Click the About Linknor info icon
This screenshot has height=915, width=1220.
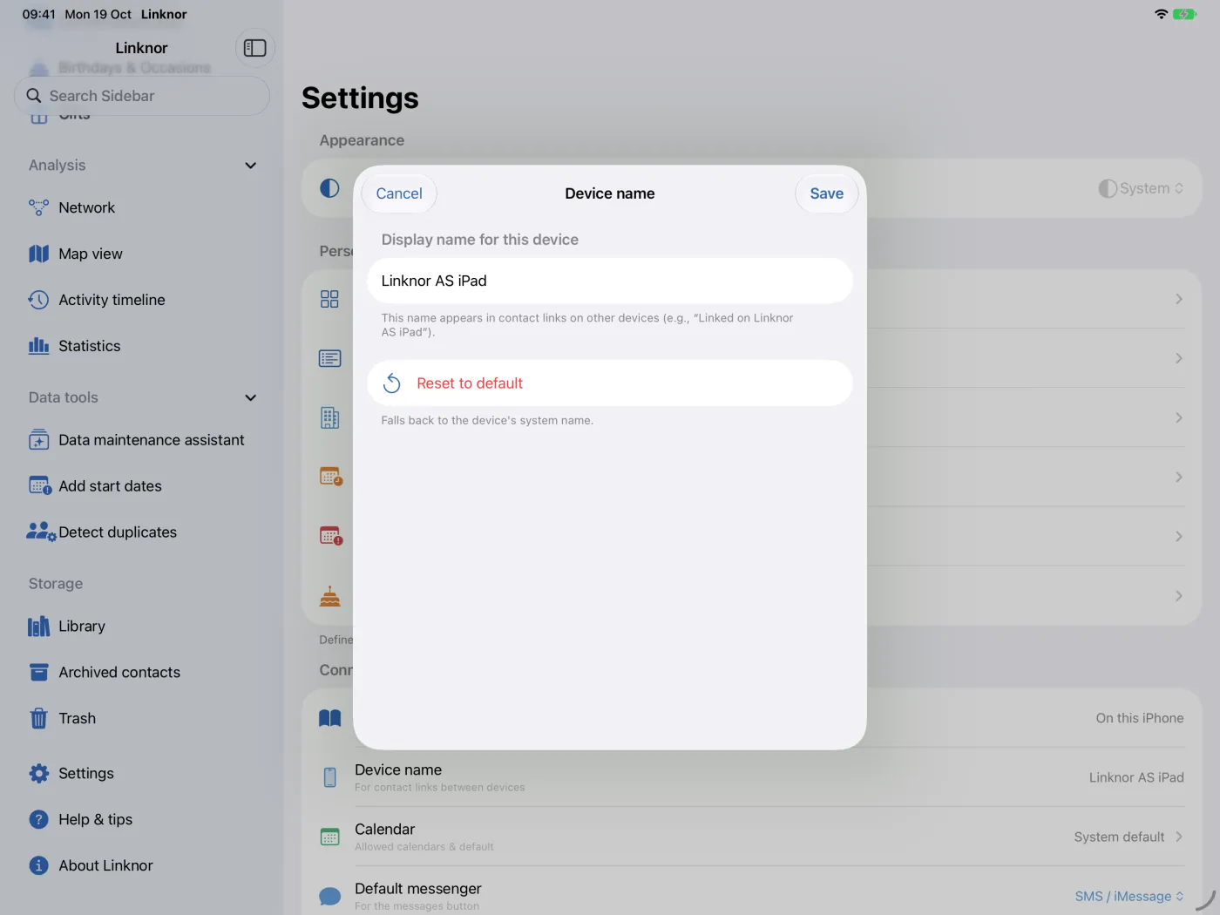tap(38, 865)
